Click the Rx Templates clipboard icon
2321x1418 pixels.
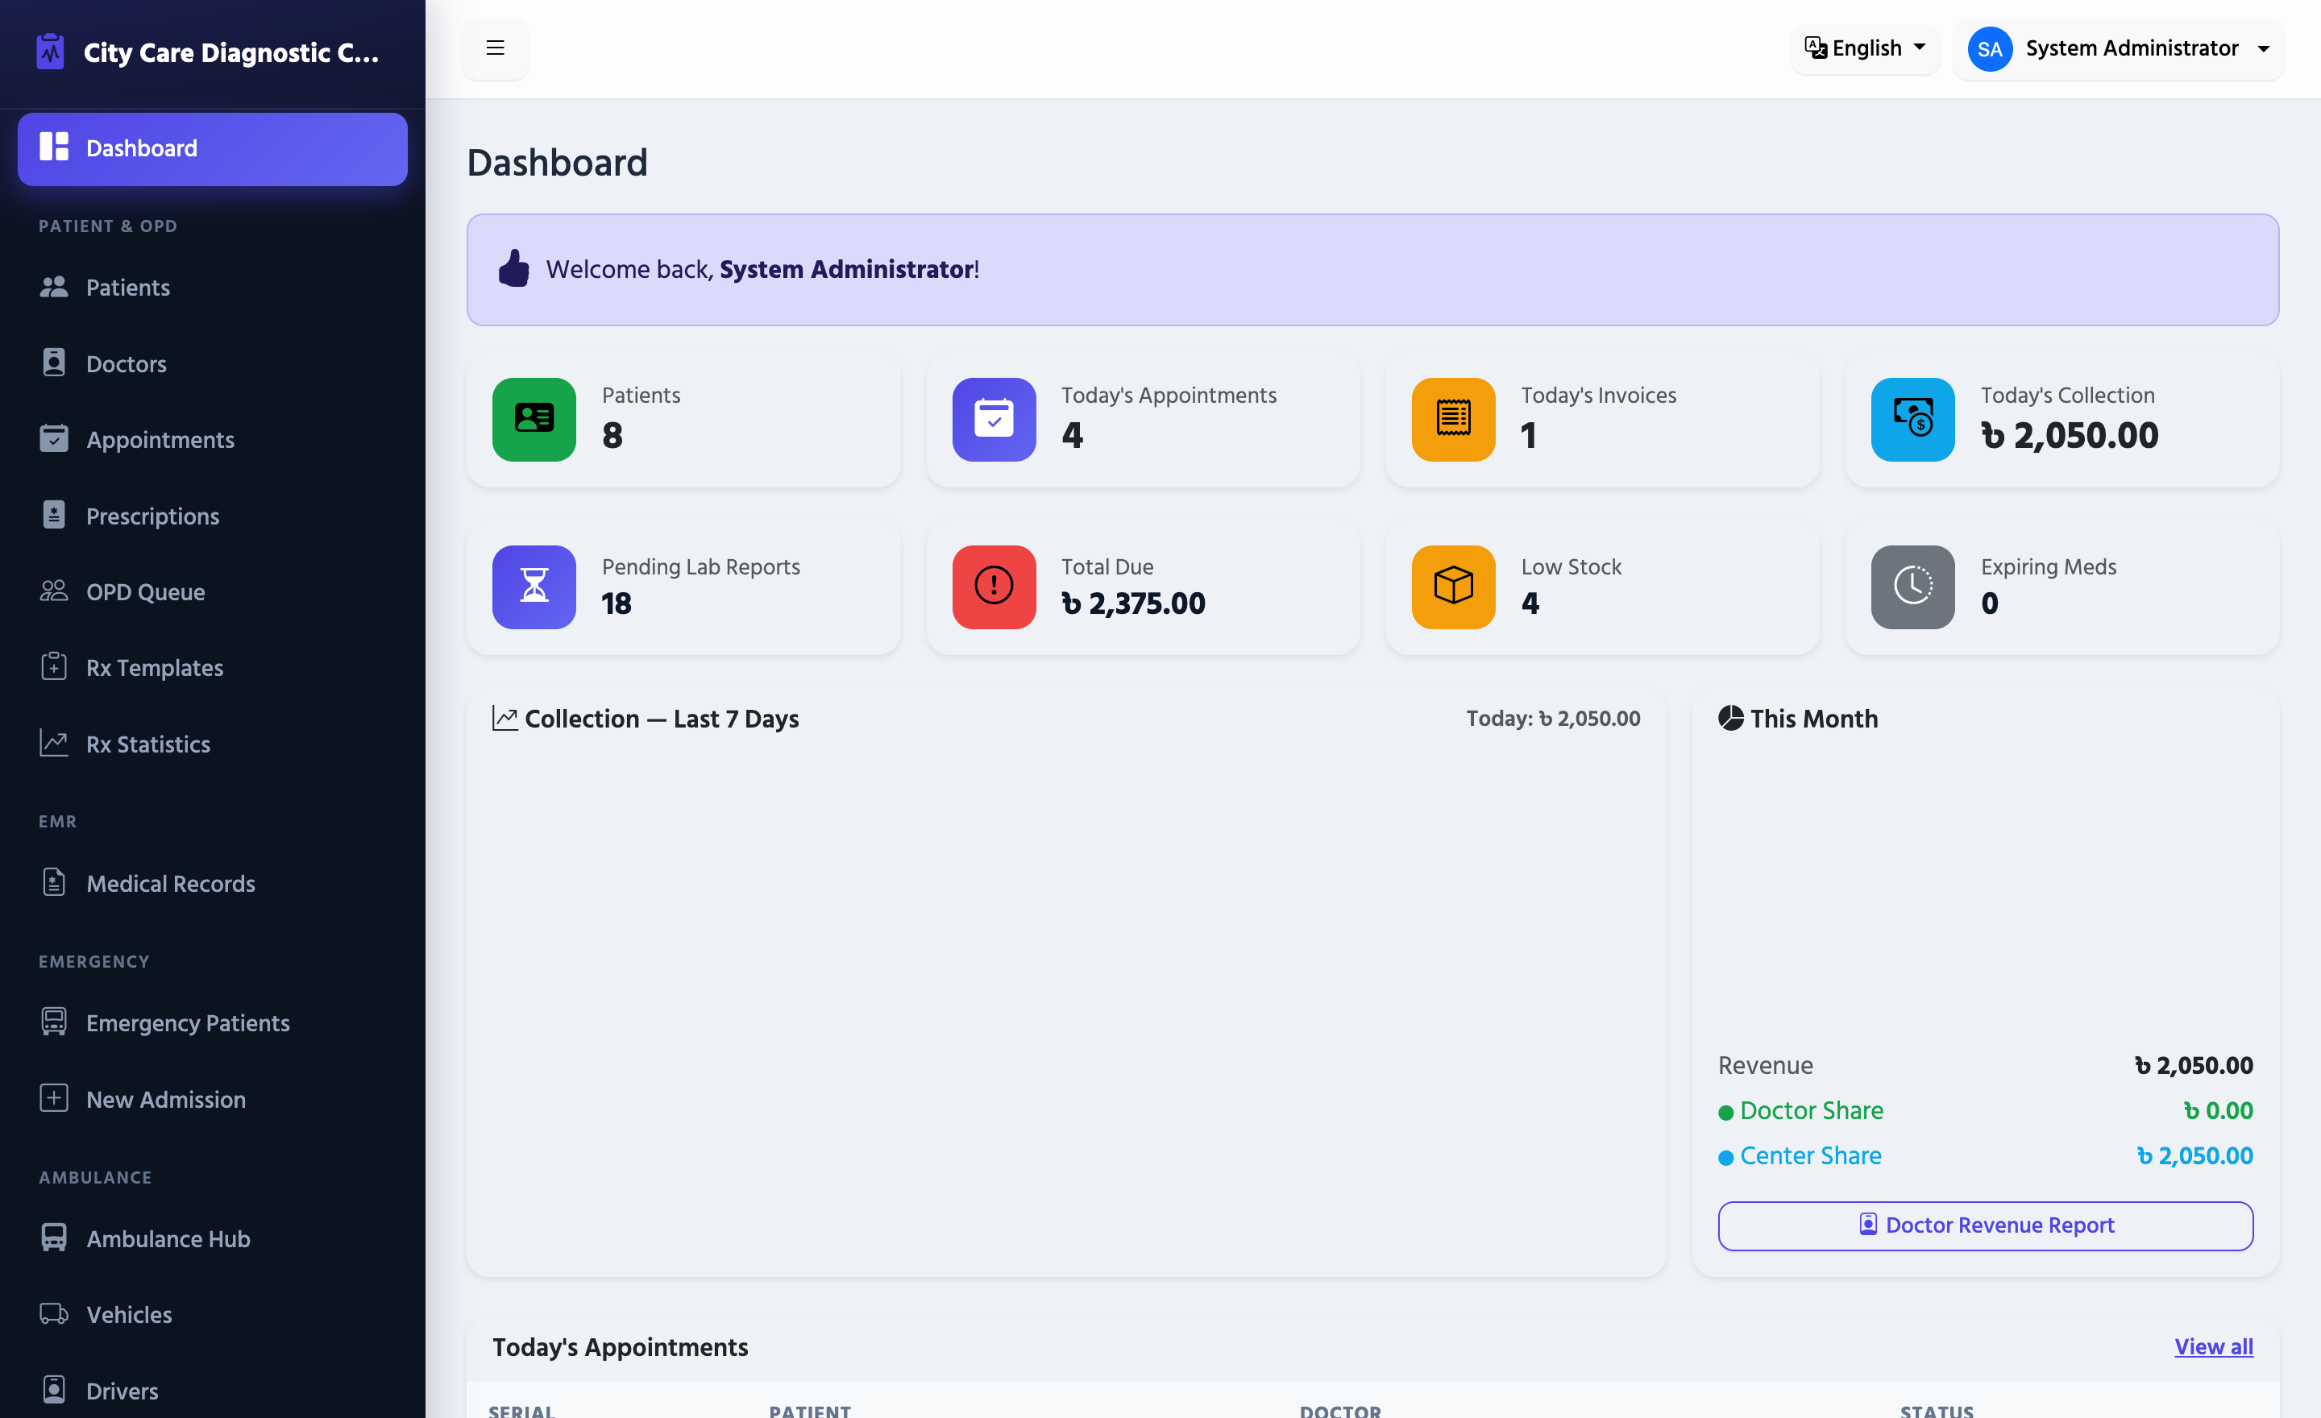[54, 666]
